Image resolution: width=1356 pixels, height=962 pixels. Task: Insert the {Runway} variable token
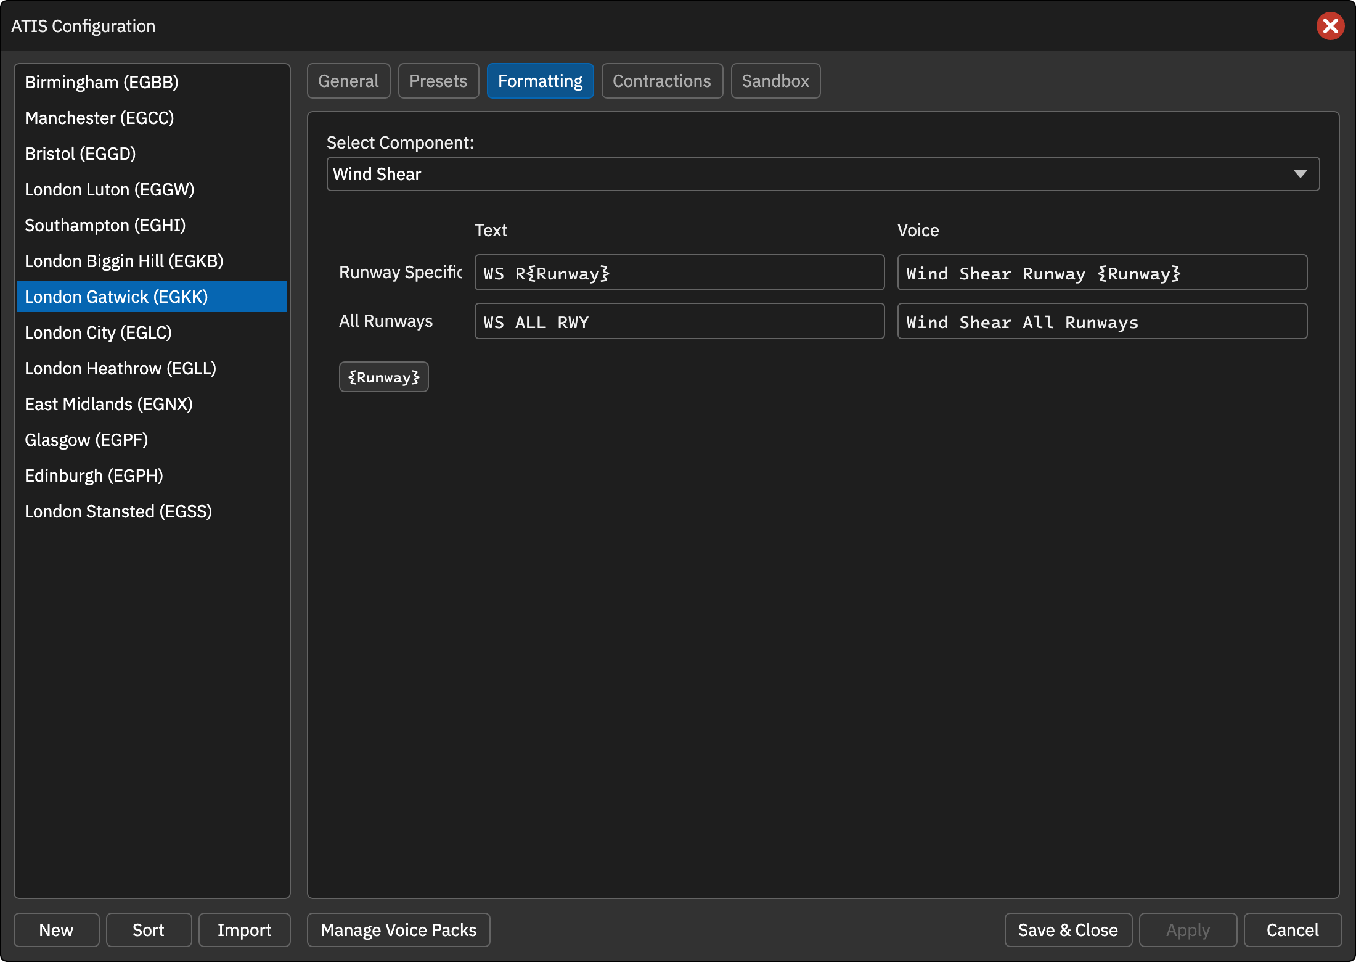pyautogui.click(x=383, y=377)
